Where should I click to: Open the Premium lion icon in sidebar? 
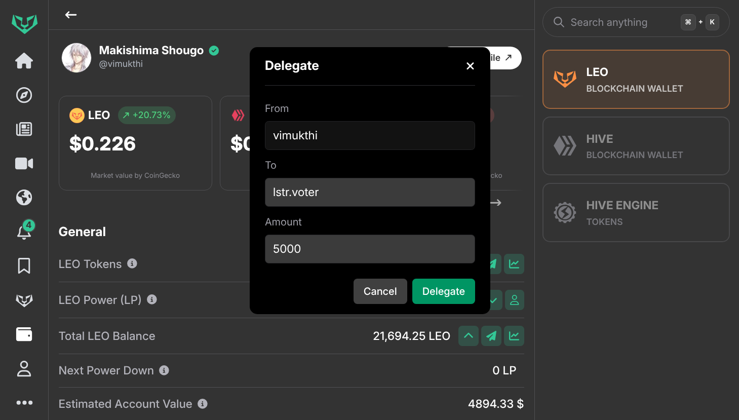(24, 300)
